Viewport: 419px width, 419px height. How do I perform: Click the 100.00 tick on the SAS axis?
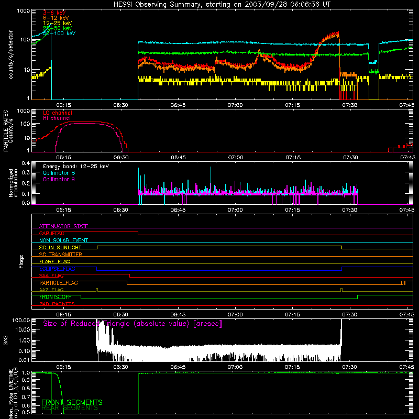pos(21,321)
